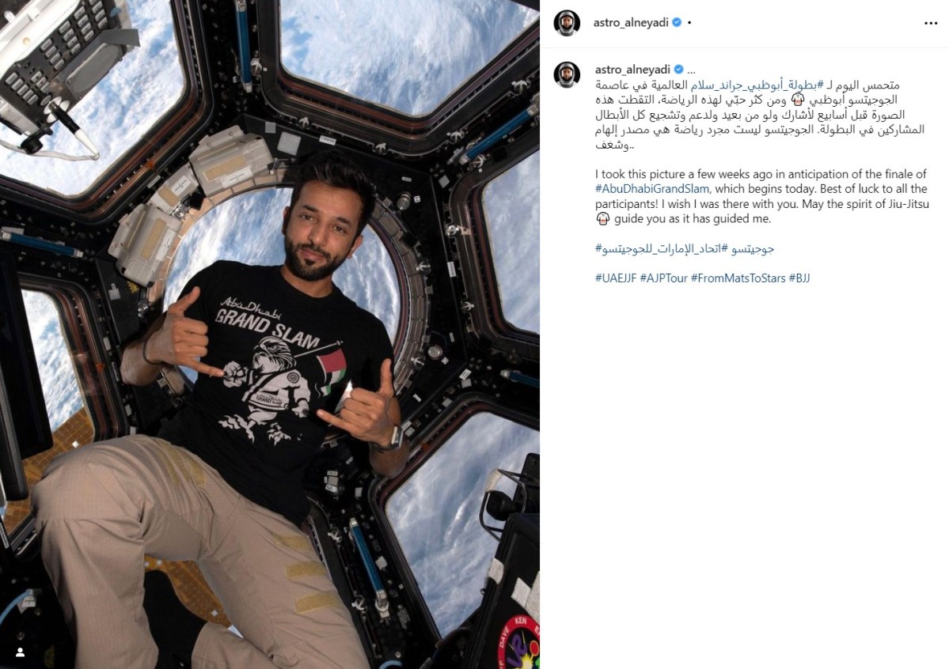Click the dot separator beside header username

(689, 22)
